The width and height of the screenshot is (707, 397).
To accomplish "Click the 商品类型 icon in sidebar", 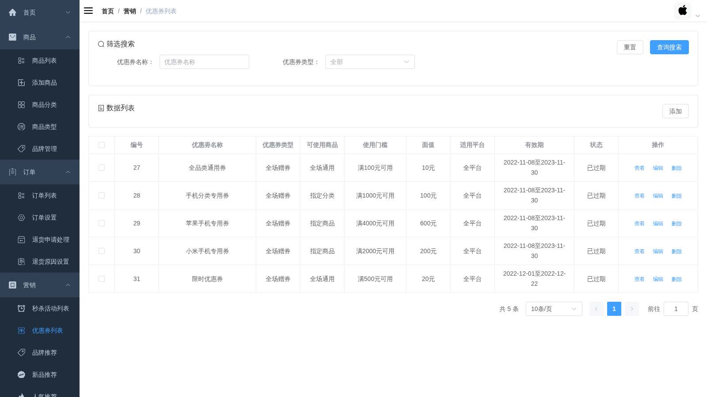I will pos(21,127).
